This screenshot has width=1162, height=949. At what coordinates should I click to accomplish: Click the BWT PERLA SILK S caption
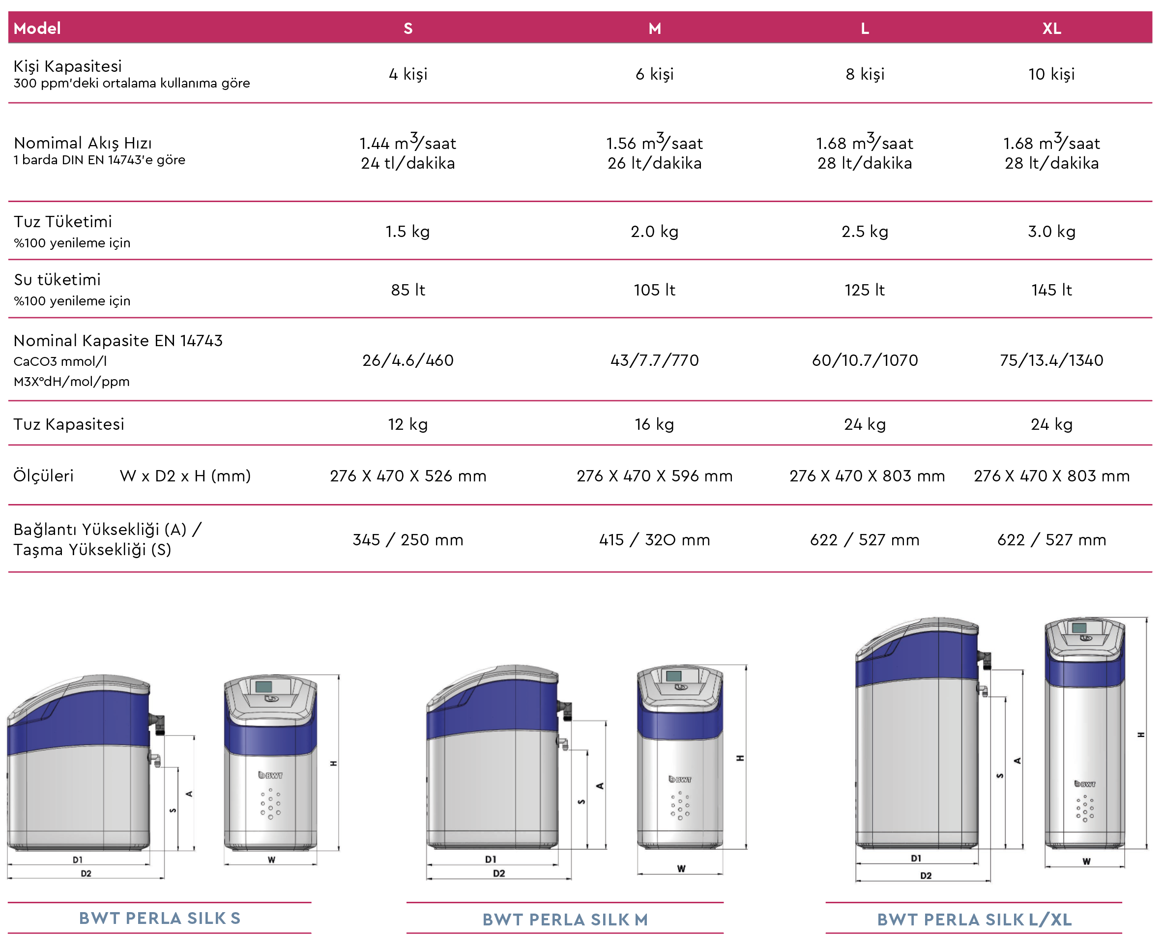click(160, 918)
